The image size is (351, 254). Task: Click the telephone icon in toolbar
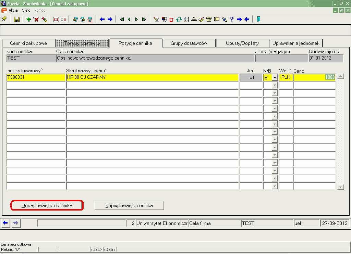209,20
